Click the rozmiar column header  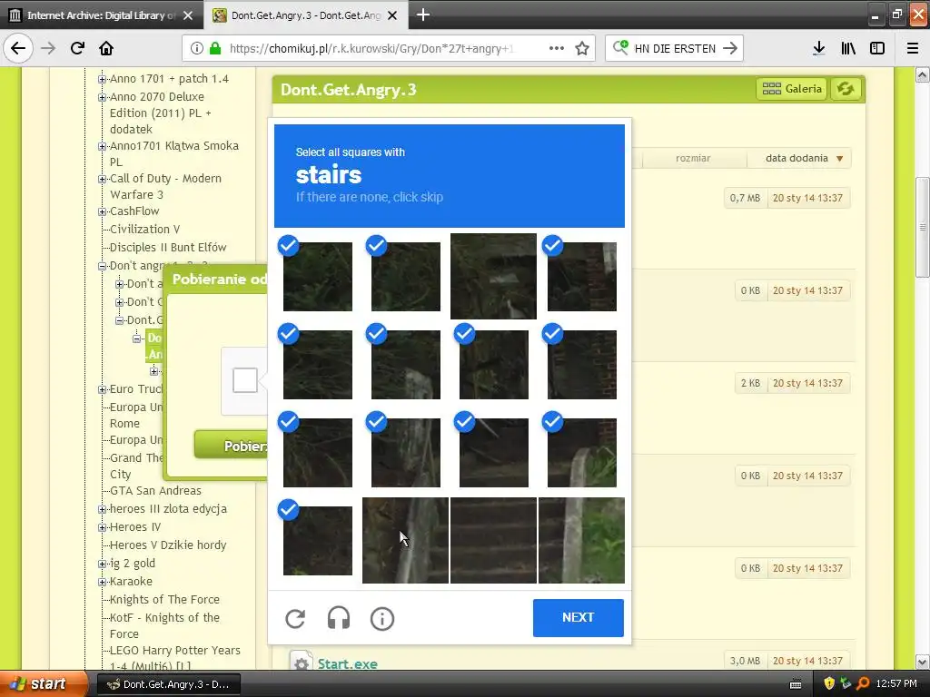pyautogui.click(x=693, y=158)
